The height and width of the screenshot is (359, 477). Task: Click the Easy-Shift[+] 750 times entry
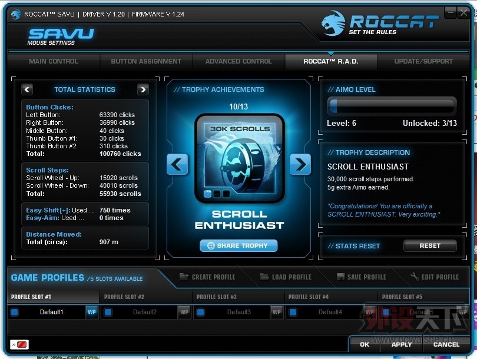(78, 210)
